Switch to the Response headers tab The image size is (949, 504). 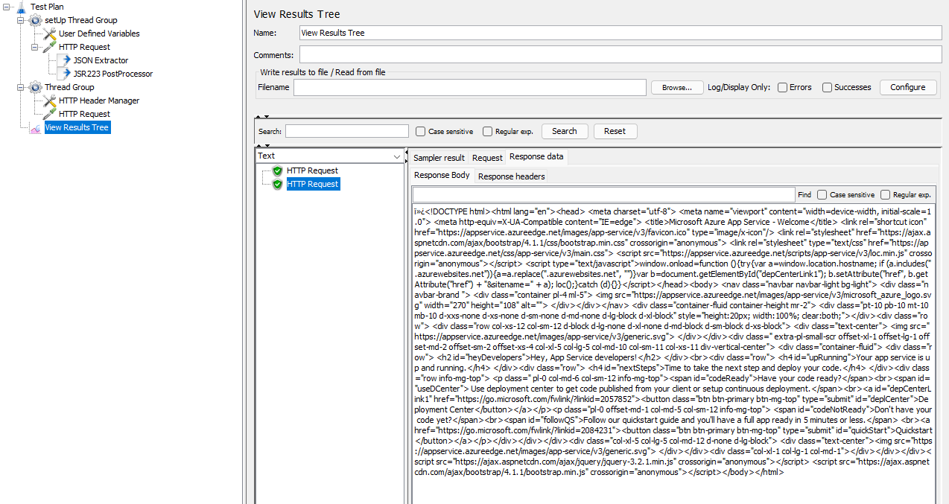click(511, 176)
